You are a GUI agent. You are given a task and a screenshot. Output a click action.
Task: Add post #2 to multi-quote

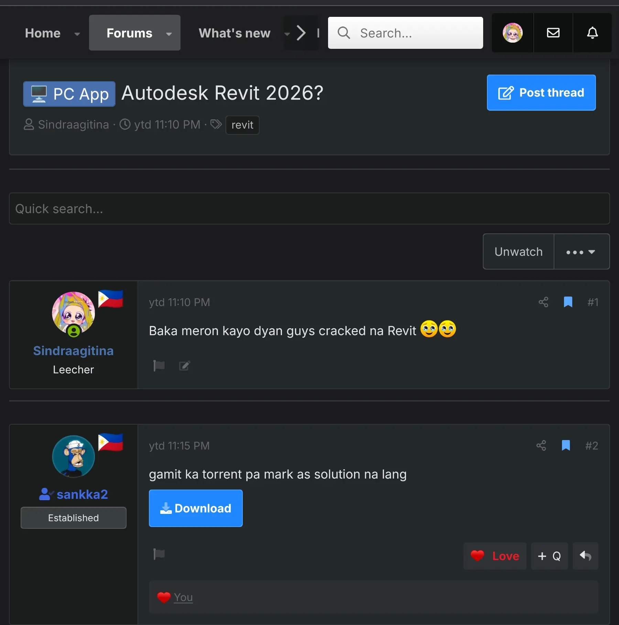click(x=550, y=556)
